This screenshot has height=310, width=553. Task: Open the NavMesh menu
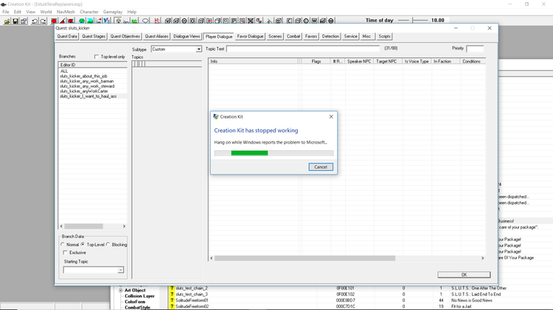(x=66, y=12)
